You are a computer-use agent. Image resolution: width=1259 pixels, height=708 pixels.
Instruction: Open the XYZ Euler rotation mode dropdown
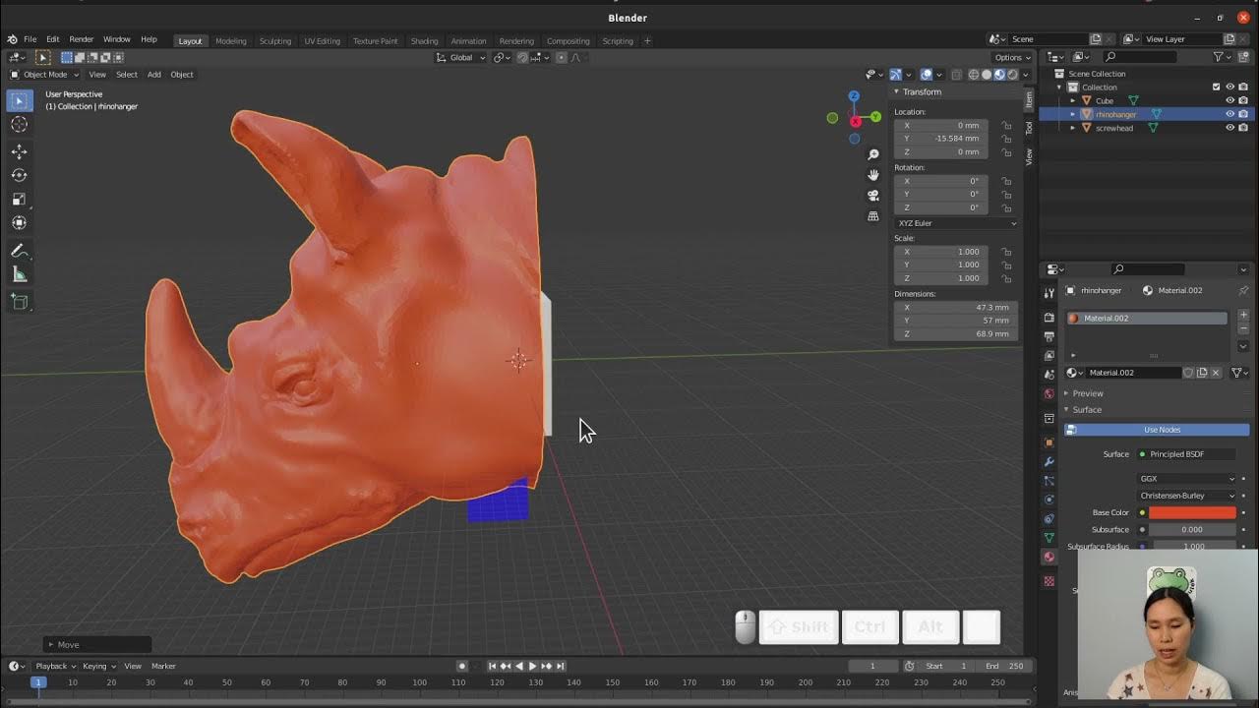[956, 223]
